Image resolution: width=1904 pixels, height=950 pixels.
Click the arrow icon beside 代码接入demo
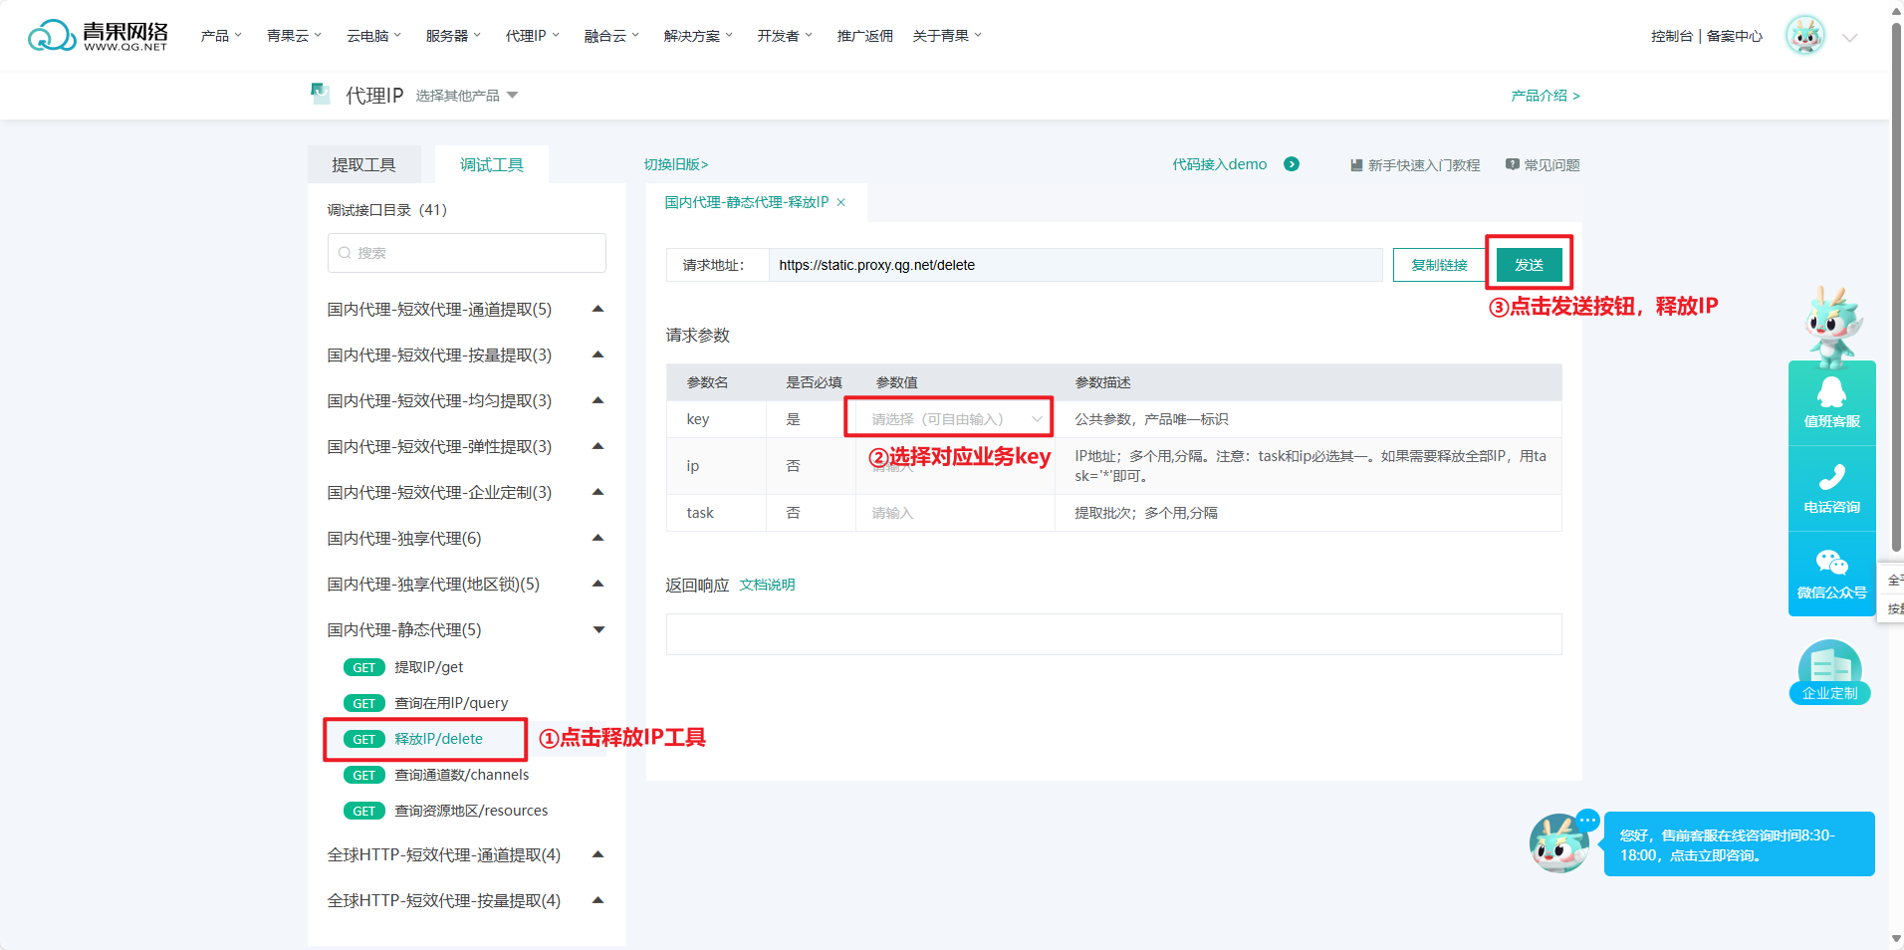pos(1292,164)
